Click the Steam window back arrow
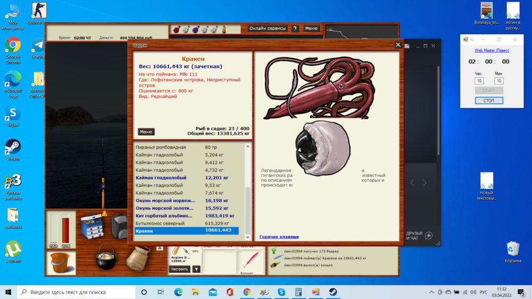Image resolution: width=532 pixels, height=299 pixels. pyautogui.click(x=412, y=182)
